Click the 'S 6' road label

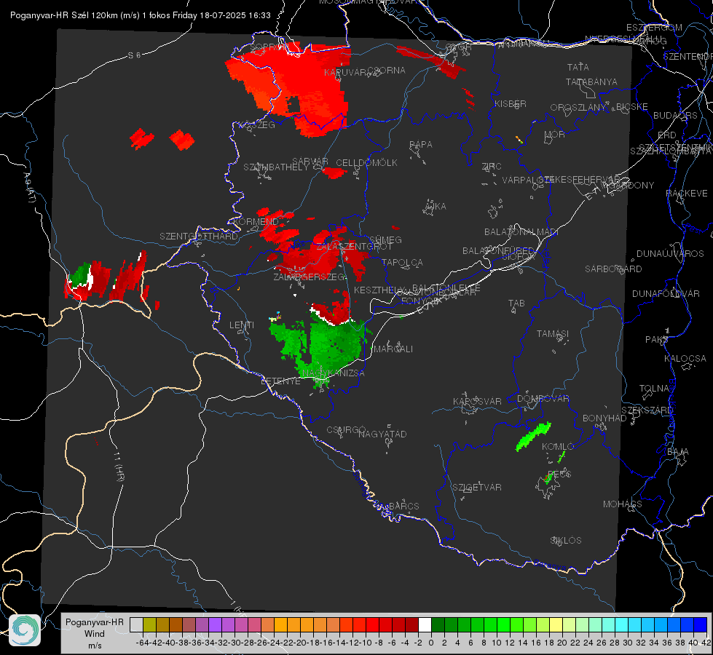pos(134,55)
